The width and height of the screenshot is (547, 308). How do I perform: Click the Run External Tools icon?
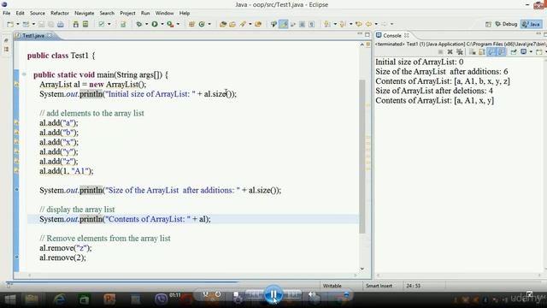(170, 24)
